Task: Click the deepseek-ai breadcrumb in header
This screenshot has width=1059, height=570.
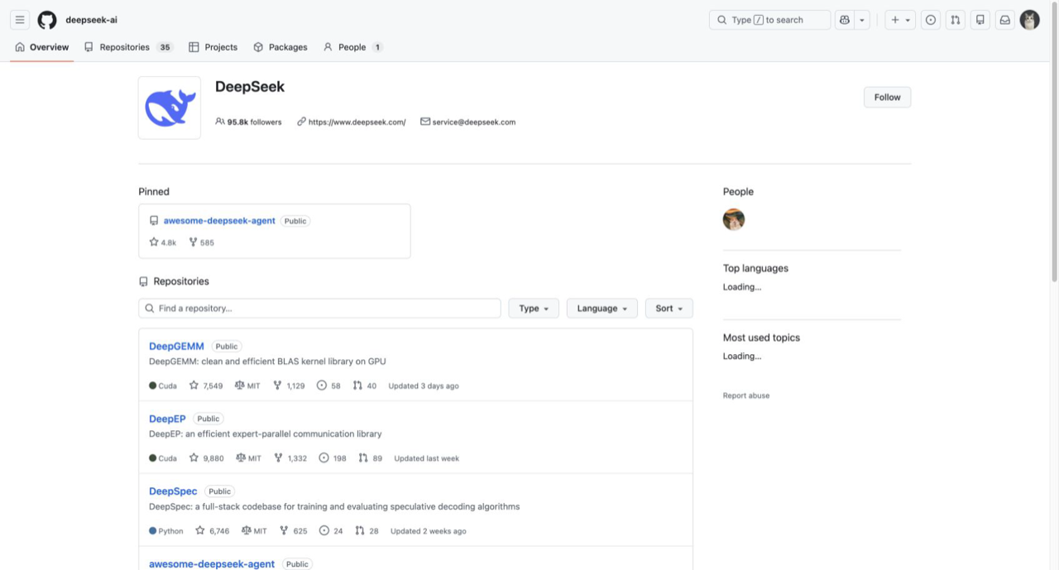Action: coord(91,20)
